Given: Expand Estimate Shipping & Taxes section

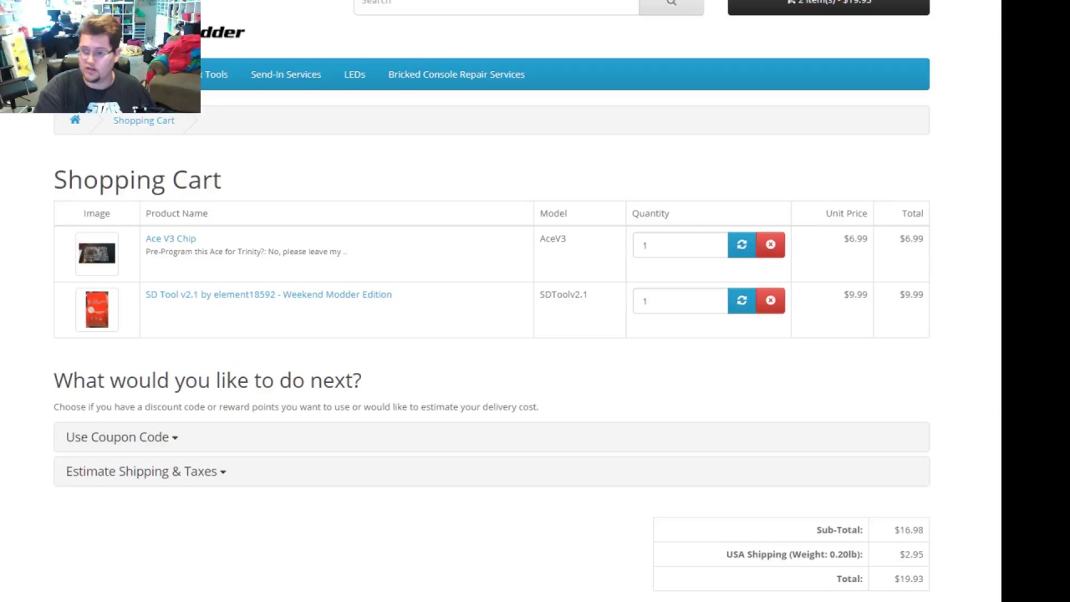Looking at the screenshot, I should tap(146, 472).
